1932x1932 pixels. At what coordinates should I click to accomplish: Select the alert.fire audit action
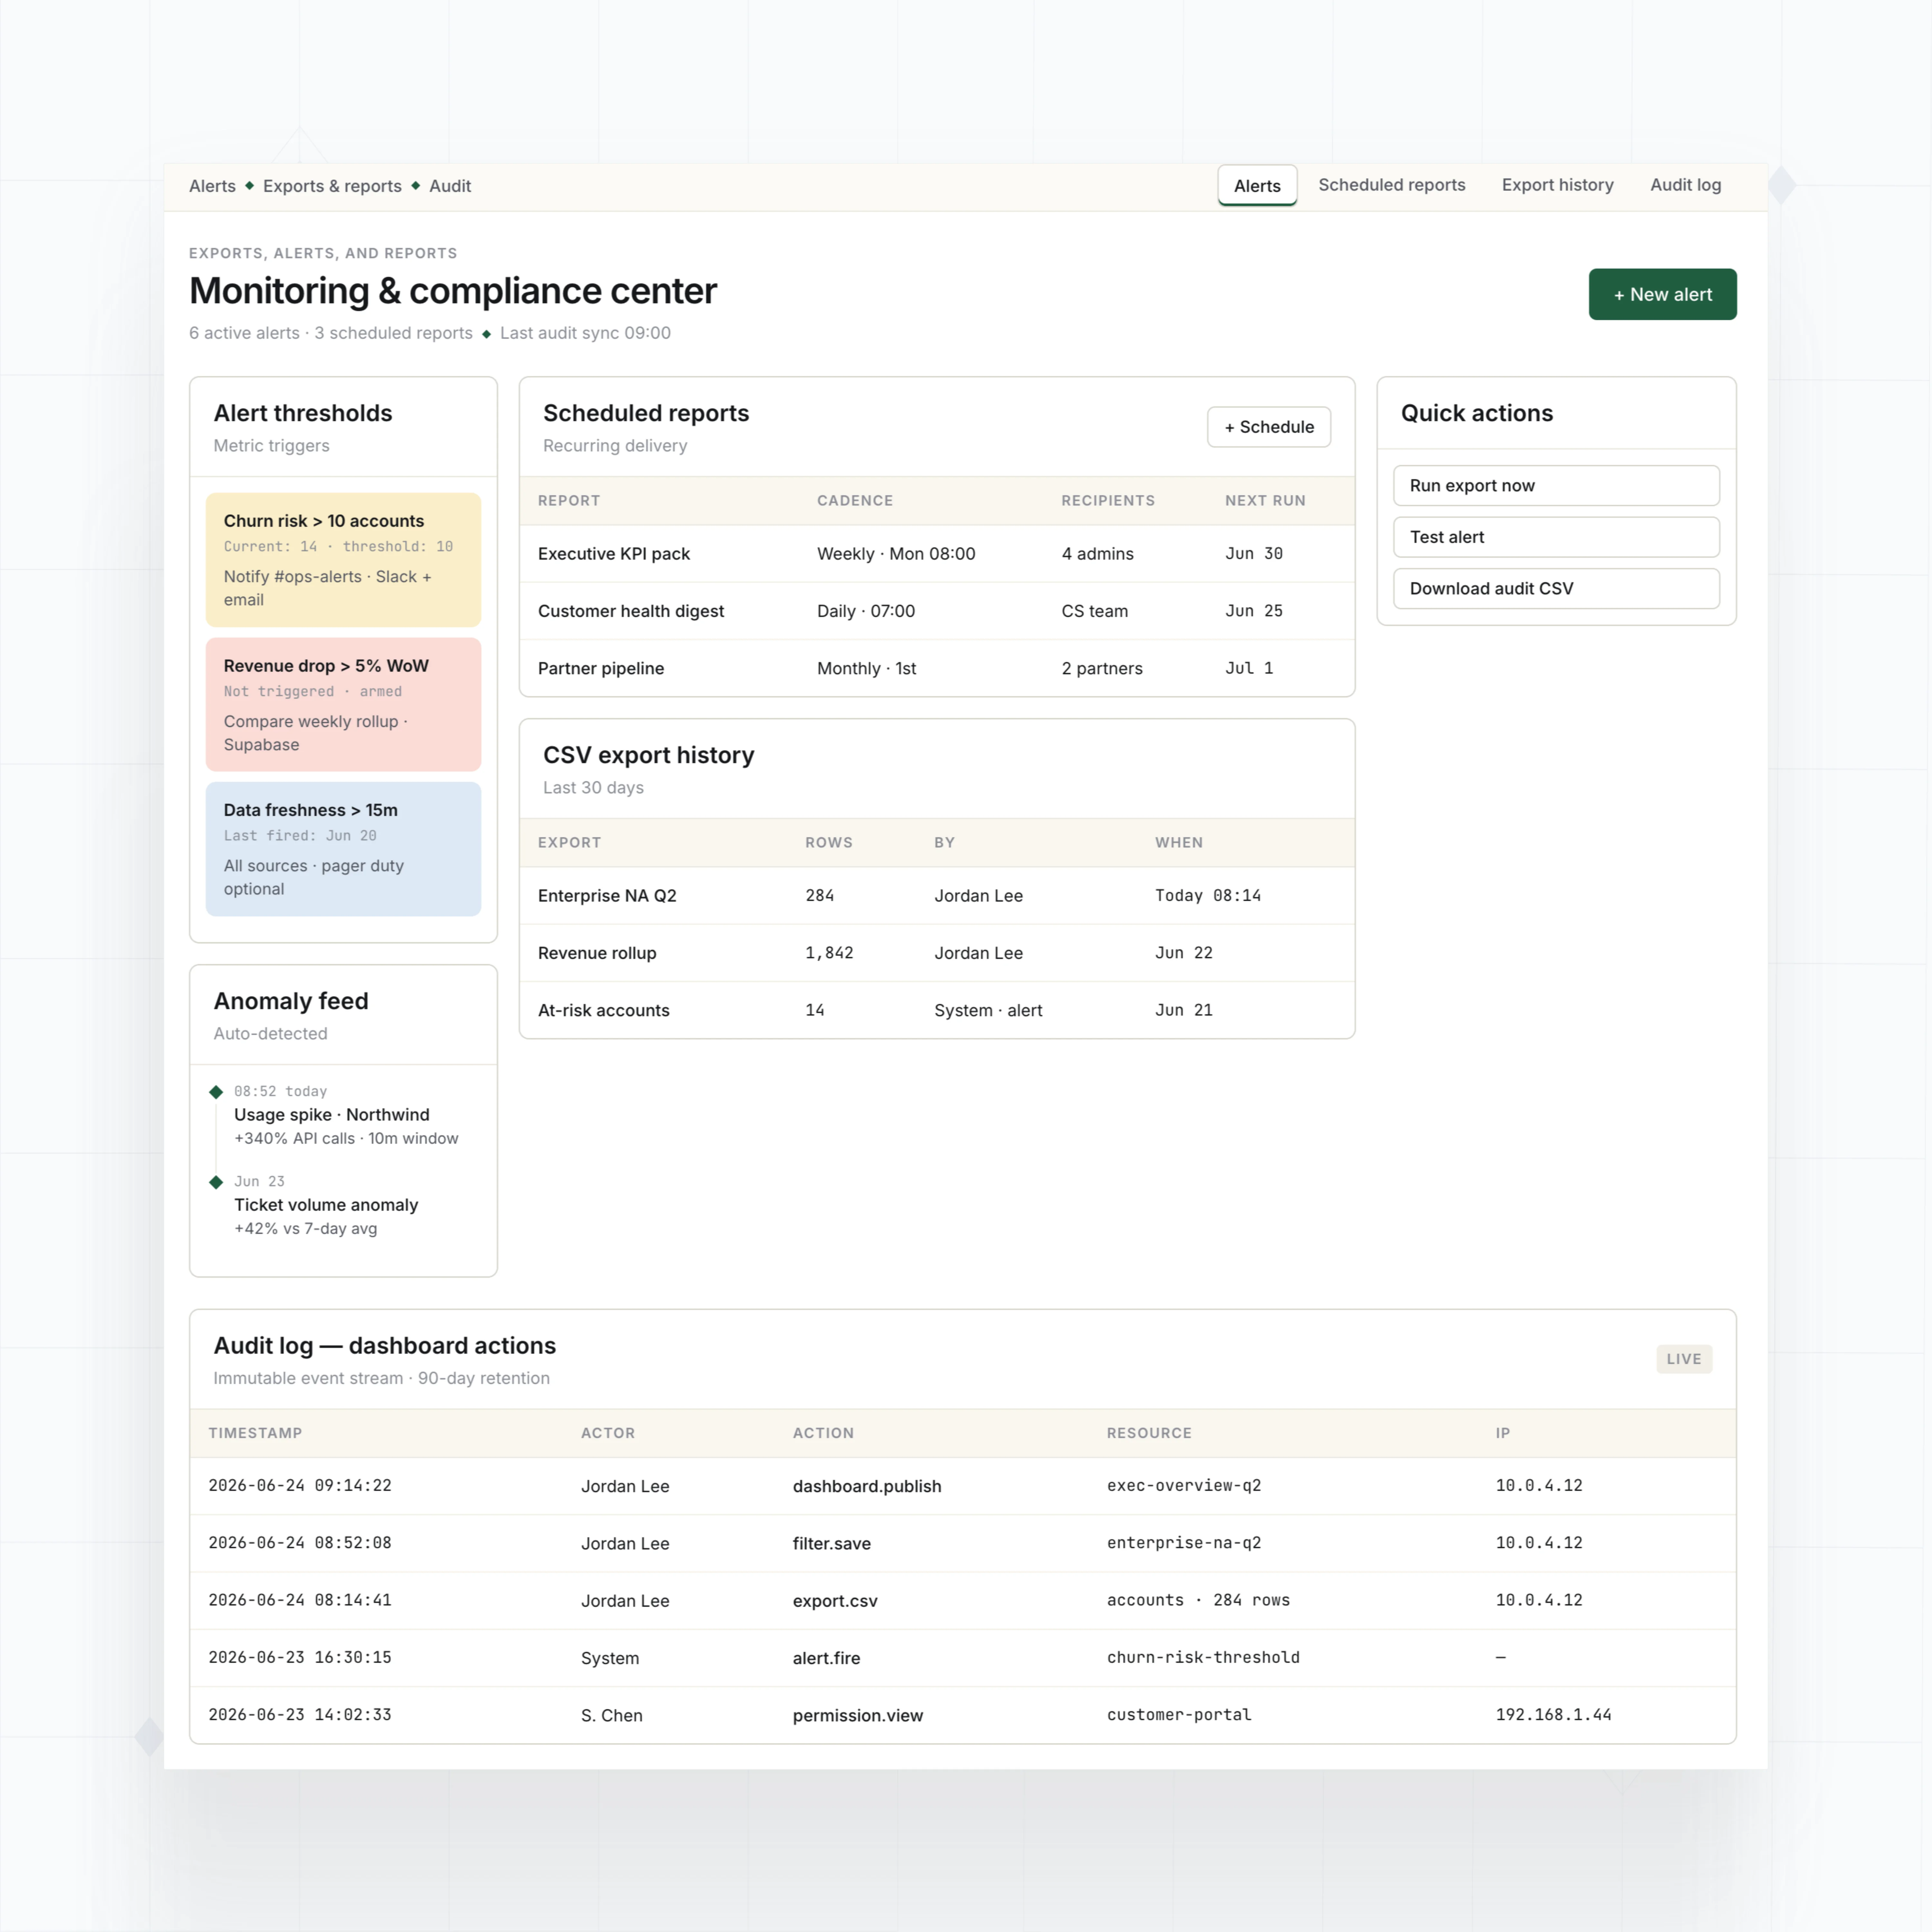coord(826,1658)
